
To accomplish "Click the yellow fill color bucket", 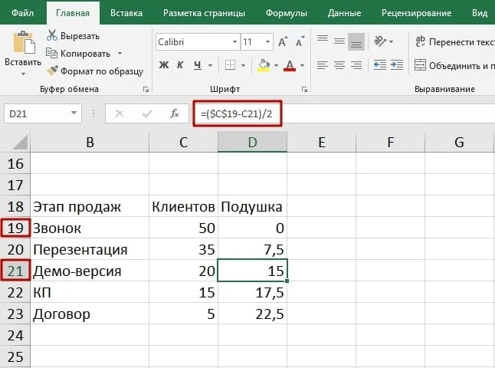I will click(264, 65).
